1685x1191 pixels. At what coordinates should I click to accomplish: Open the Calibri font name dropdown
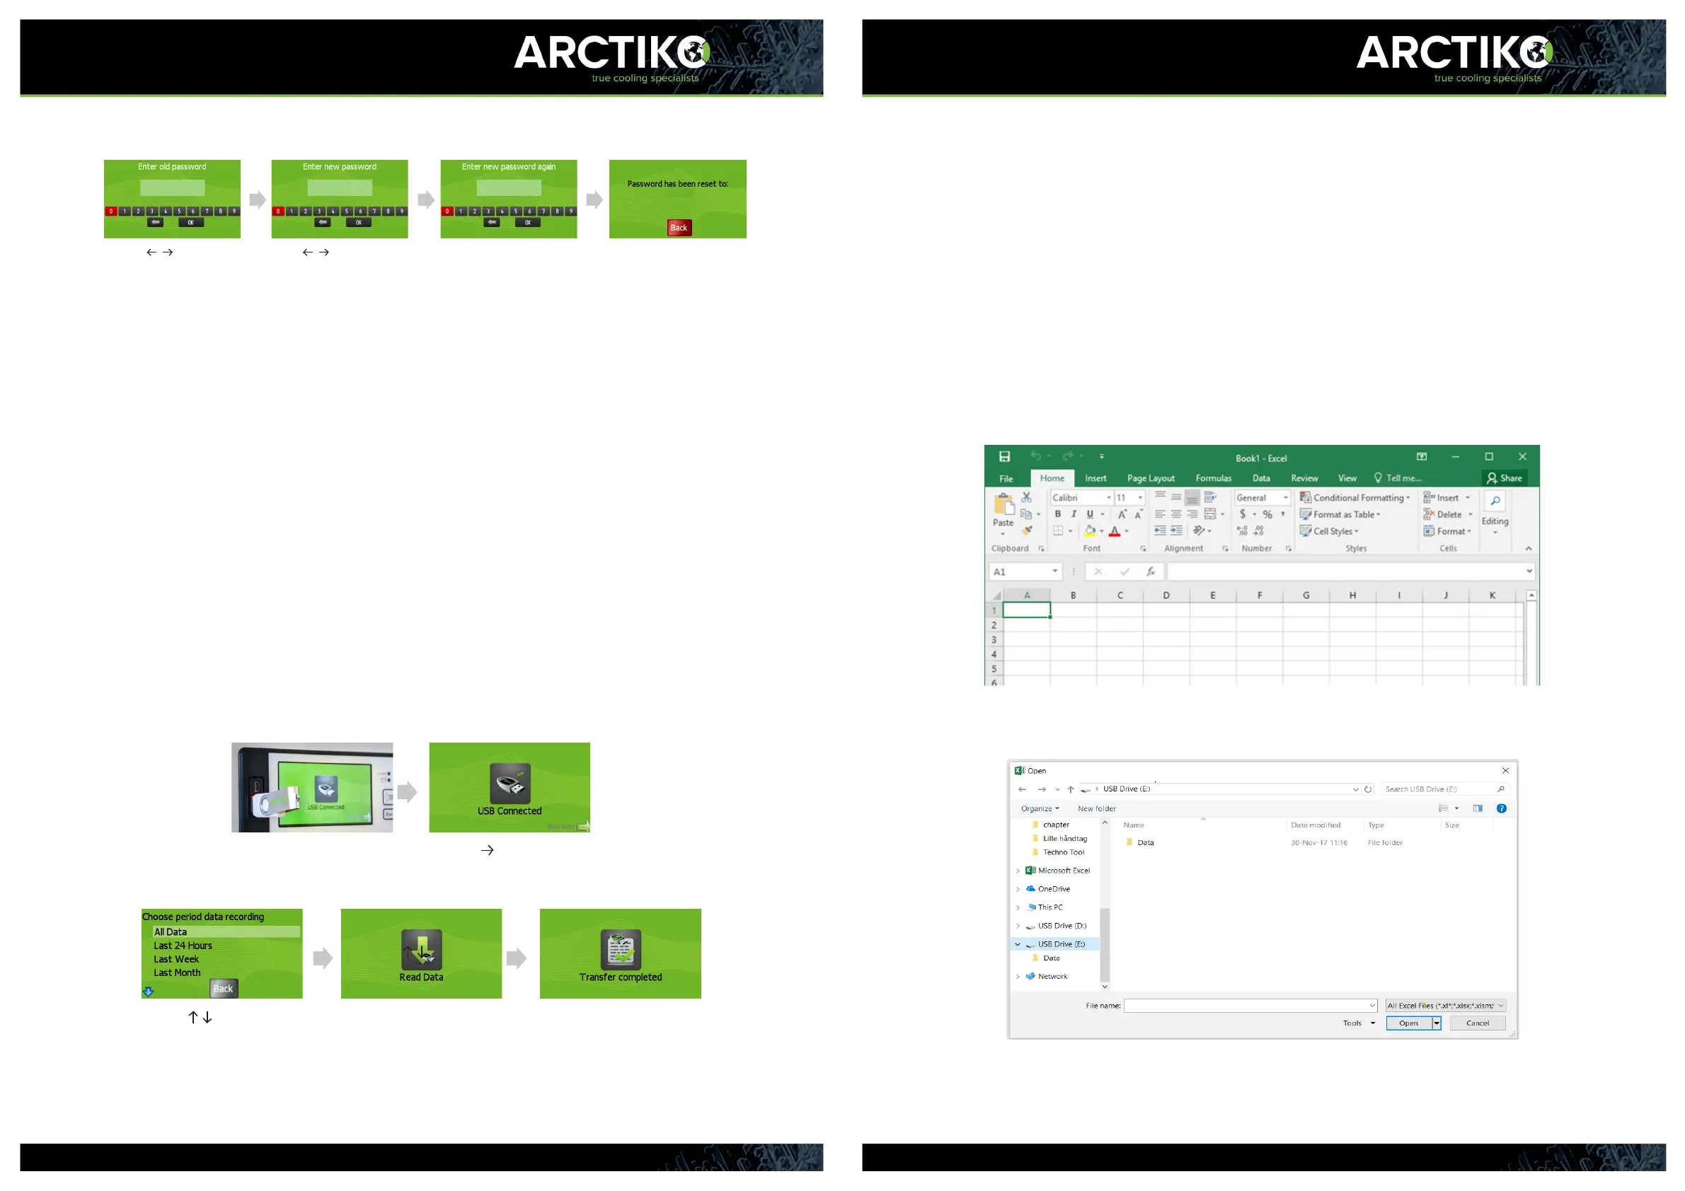coord(1109,498)
